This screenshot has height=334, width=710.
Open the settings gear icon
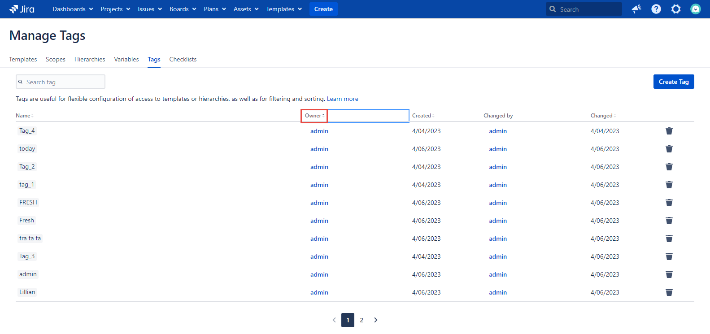675,9
